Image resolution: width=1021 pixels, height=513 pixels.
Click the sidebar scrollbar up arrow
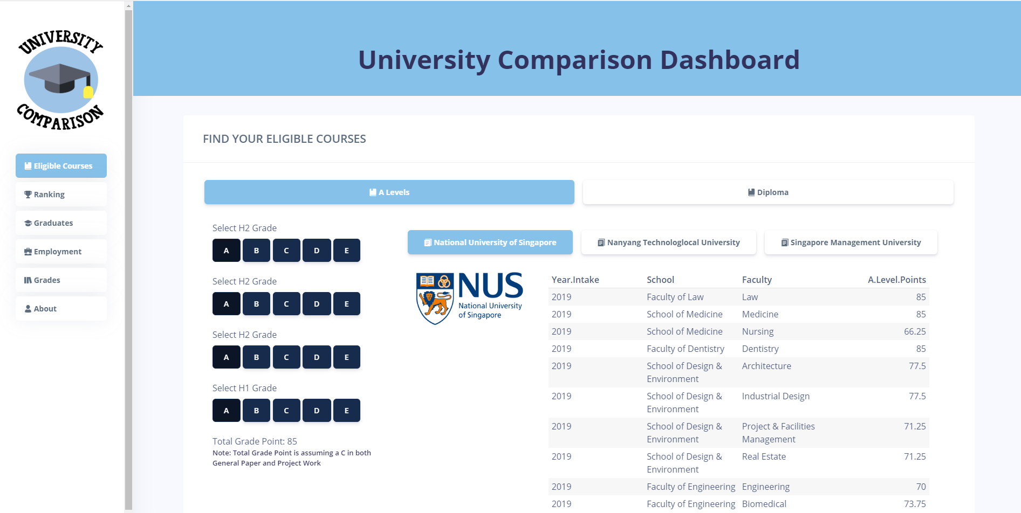[128, 6]
